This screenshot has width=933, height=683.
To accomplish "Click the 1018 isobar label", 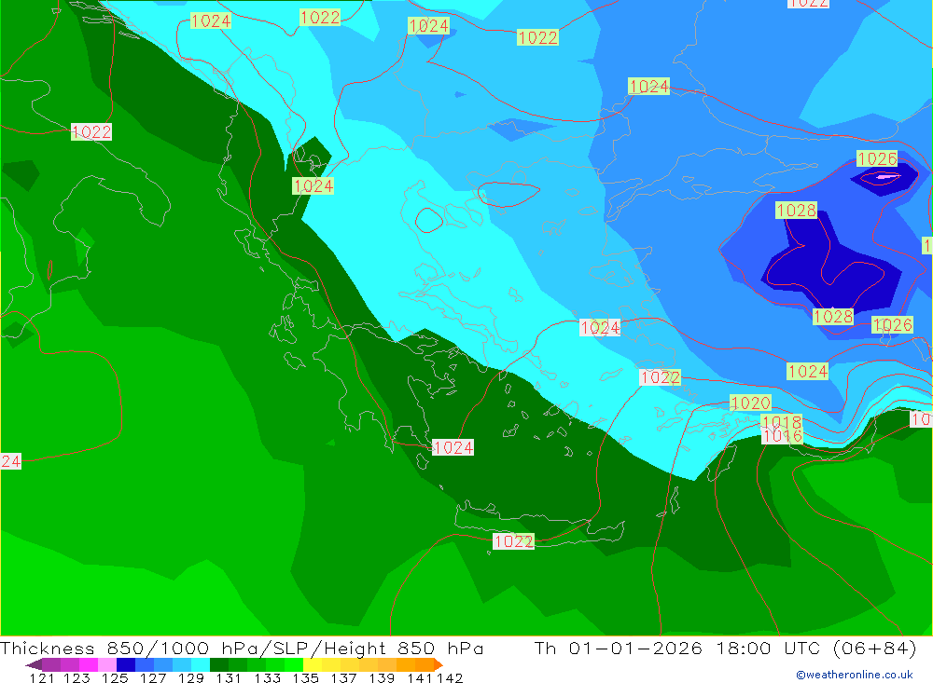I will 782,421.
